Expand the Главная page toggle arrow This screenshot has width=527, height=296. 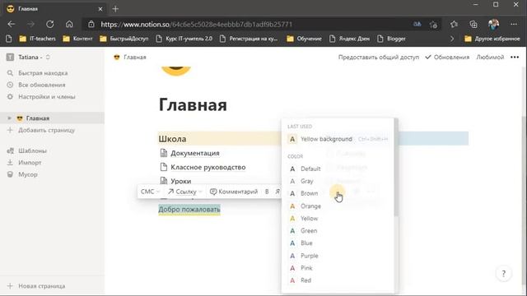point(9,118)
